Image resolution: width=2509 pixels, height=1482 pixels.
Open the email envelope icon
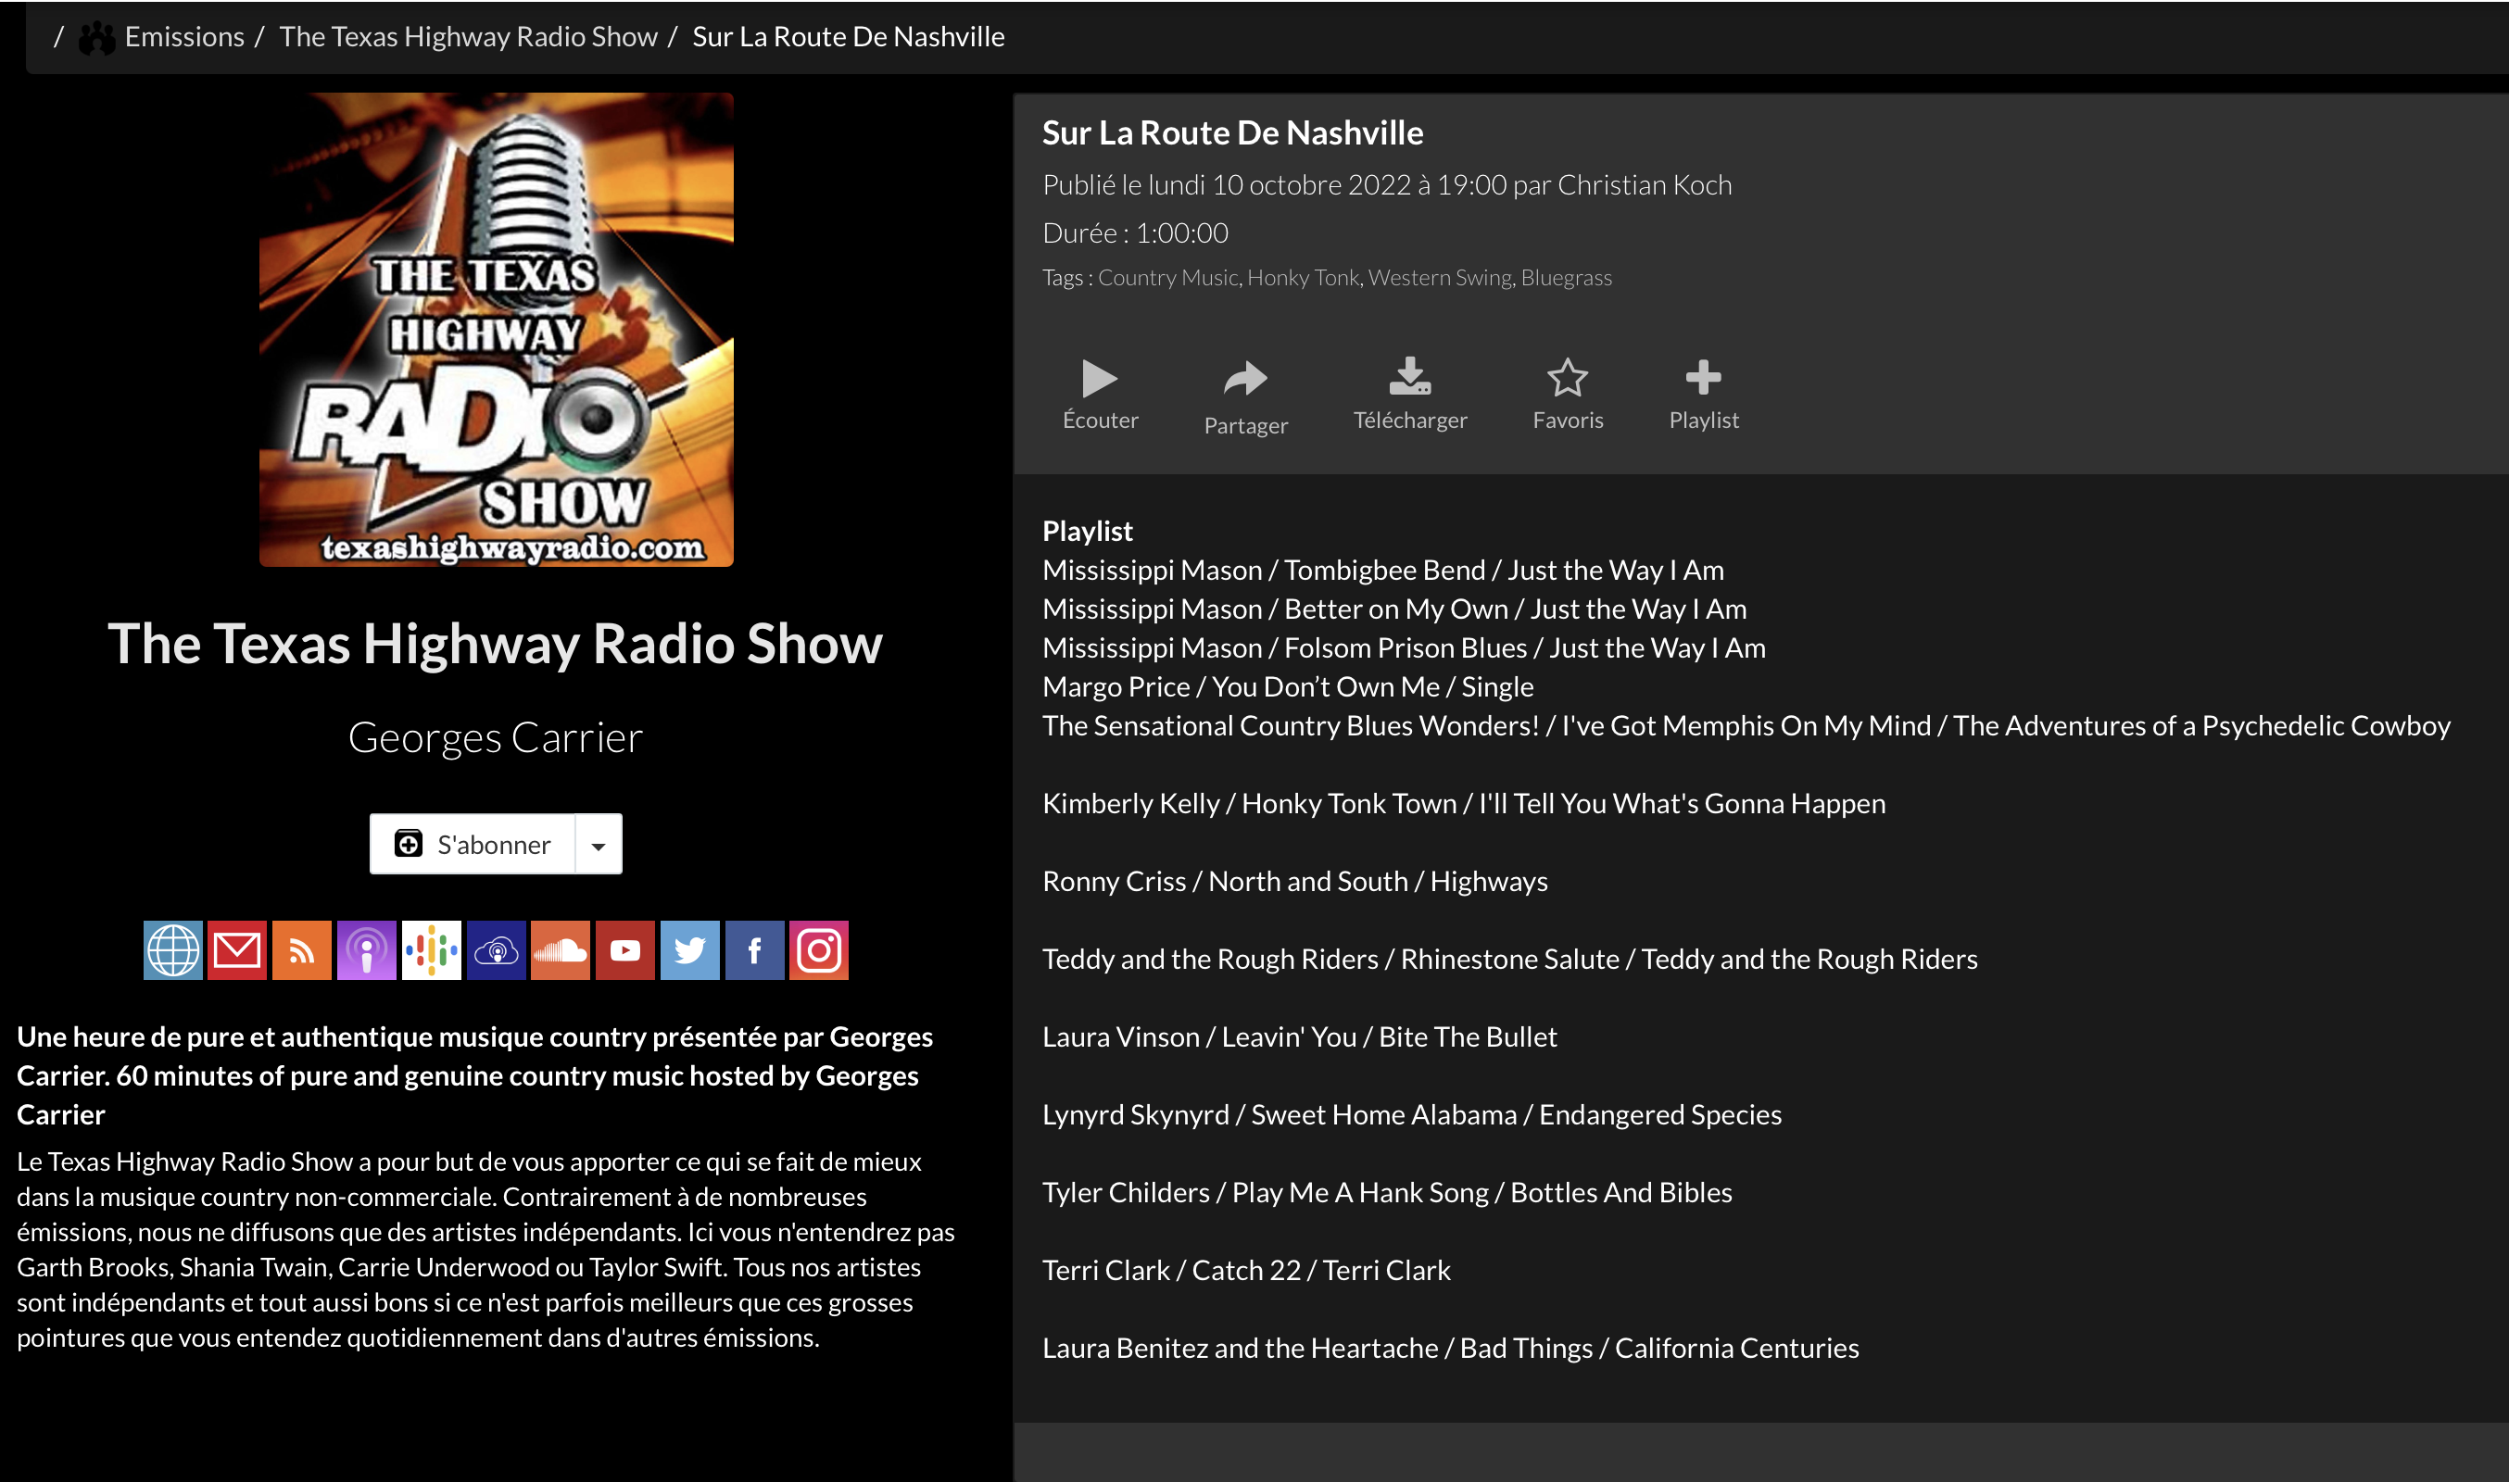pyautogui.click(x=236, y=949)
